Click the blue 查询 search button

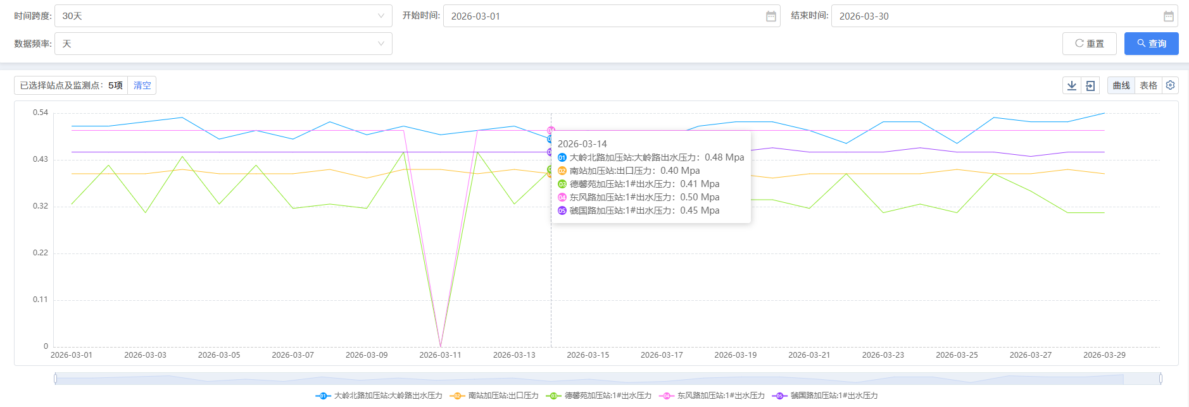coord(1151,44)
